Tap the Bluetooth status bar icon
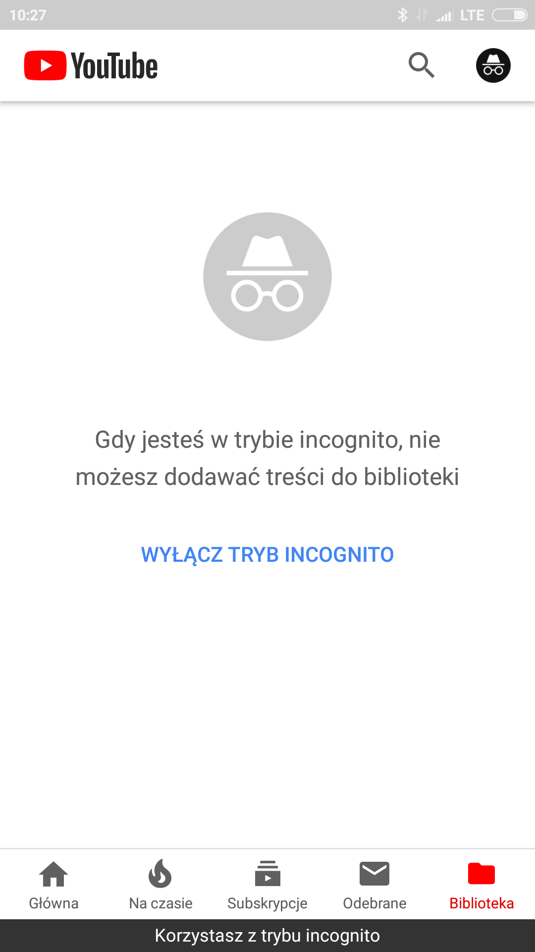 402,15
